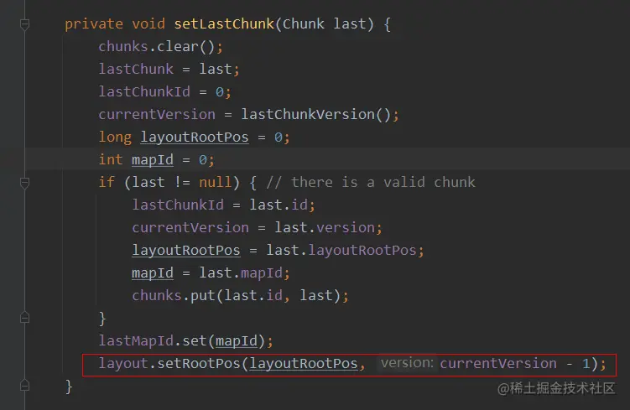The height and width of the screenshot is (410, 630).
Task: Select the 'int mapId = 0;' declaration line
Action: click(x=157, y=160)
